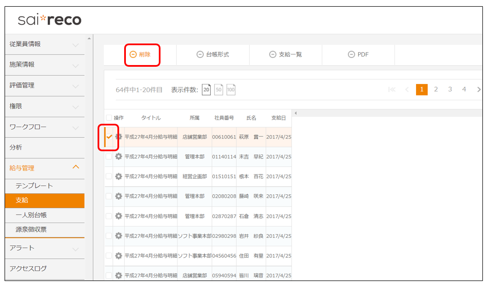Viewport: 487px width, 283px height.
Task: Show 20 items per page icon
Action: coord(206,90)
